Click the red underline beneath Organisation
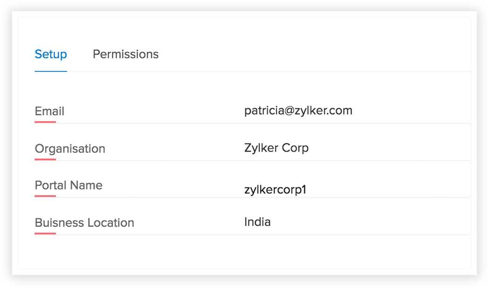This screenshot has width=489, height=288. click(x=45, y=159)
